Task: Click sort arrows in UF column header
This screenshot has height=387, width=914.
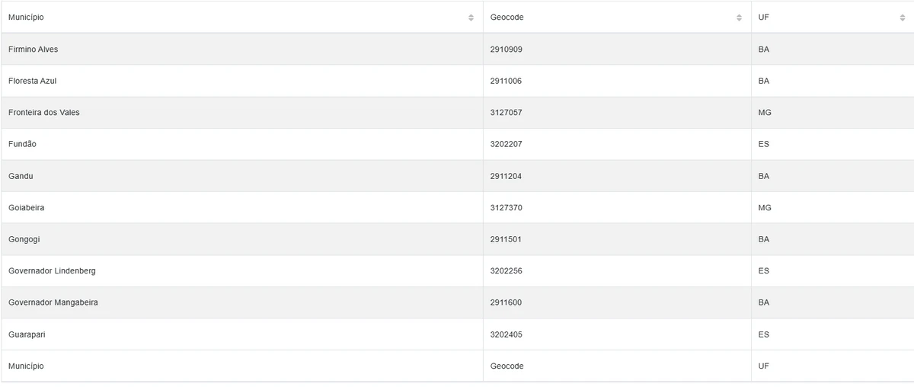Action: pyautogui.click(x=903, y=18)
